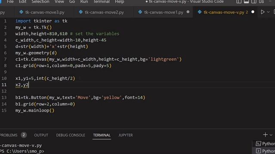Image resolution: width=275 pixels, height=154 pixels.
Task: Open the launch profile chevron beside plus
Action: point(271,135)
